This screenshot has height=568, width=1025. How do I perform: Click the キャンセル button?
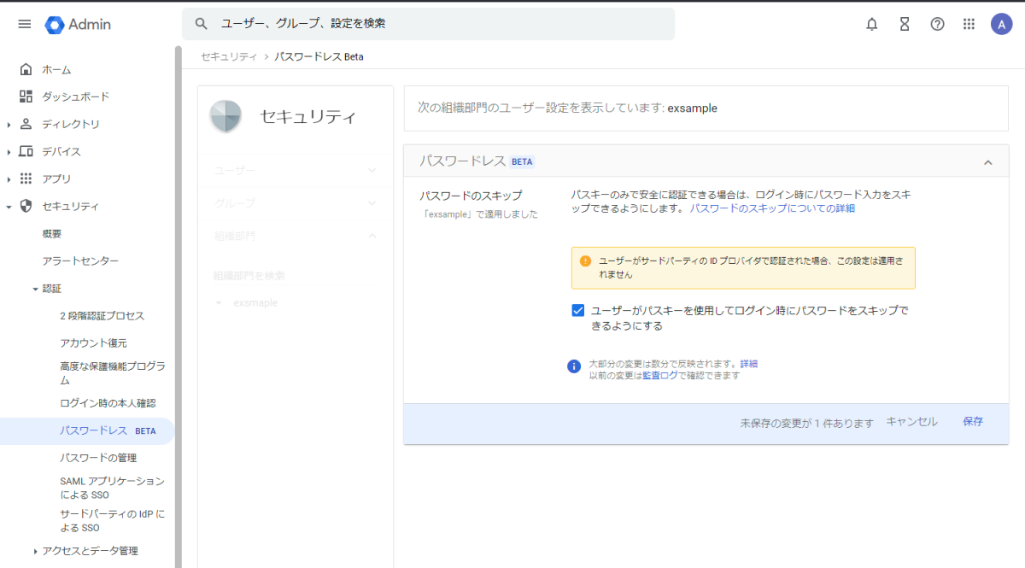911,422
